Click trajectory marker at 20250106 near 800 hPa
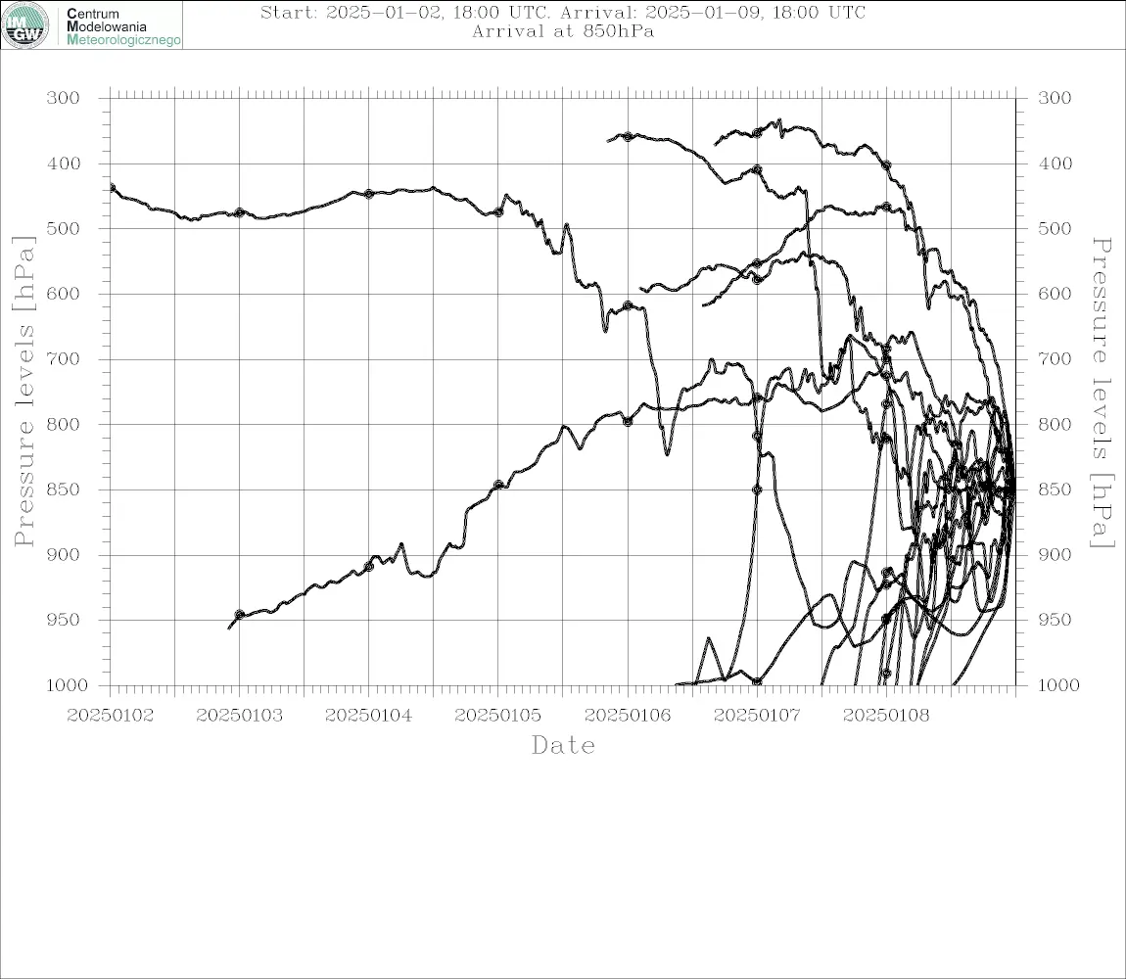The height and width of the screenshot is (979, 1126). 628,422
